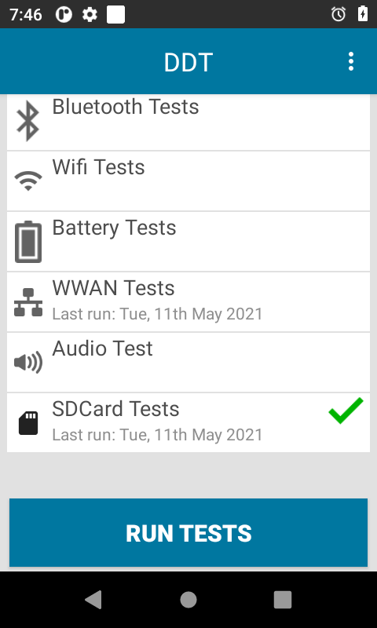Select Bluetooth Tests row
Screen dimensions: 377x628
[188, 121]
